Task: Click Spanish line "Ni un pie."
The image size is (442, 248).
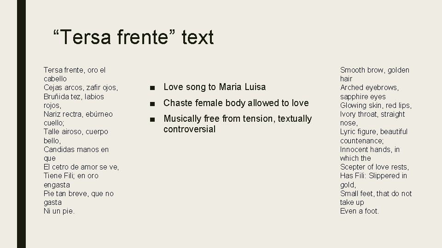Action: [x=59, y=211]
